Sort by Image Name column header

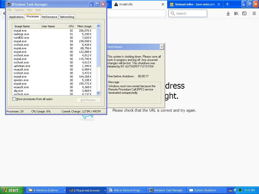[26, 26]
